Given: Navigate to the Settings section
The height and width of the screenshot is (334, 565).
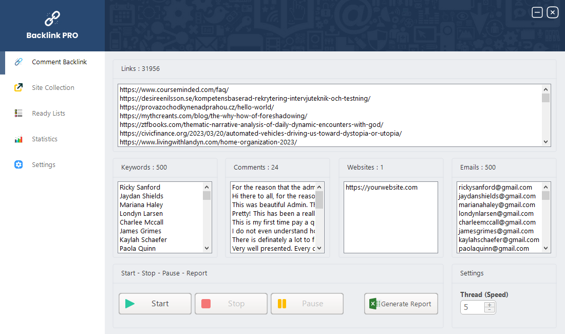Looking at the screenshot, I should (x=44, y=164).
